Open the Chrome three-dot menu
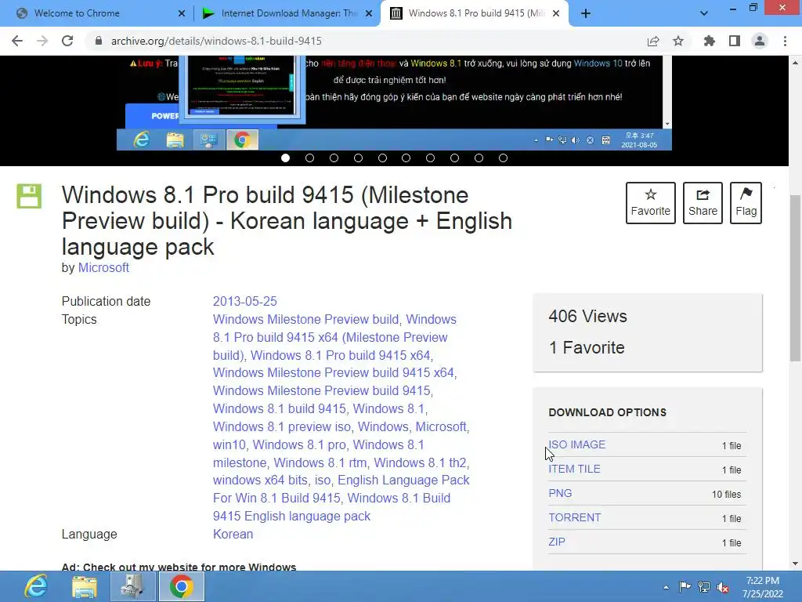Viewport: 802px width, 602px height. [785, 41]
